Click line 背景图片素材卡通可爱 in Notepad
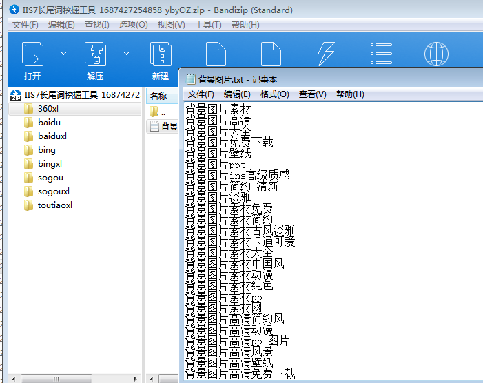The height and width of the screenshot is (383, 483). 240,241
